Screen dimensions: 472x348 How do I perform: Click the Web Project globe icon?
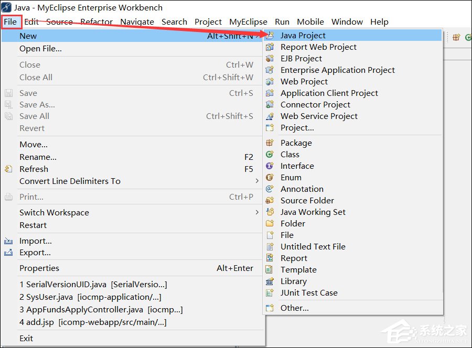tap(270, 82)
